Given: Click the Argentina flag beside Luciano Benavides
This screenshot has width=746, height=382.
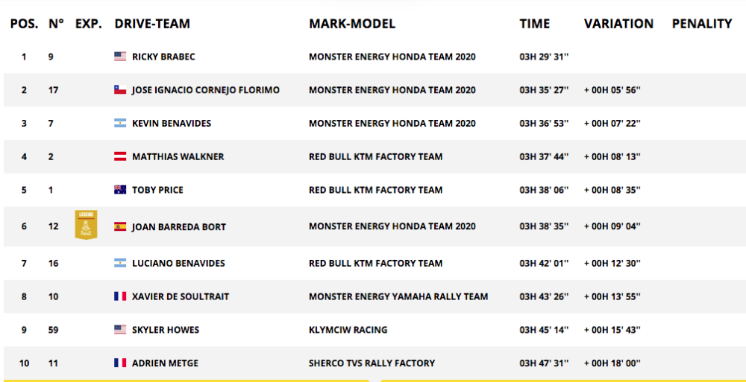Looking at the screenshot, I should tap(120, 263).
